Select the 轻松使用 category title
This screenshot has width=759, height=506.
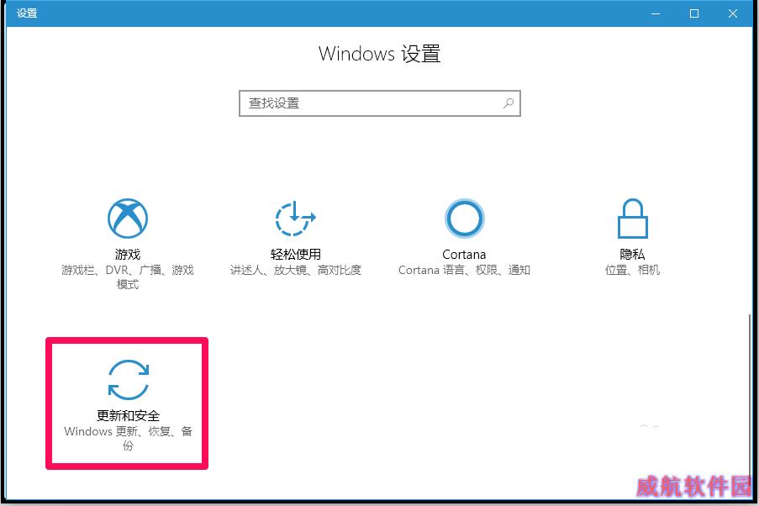(x=295, y=254)
